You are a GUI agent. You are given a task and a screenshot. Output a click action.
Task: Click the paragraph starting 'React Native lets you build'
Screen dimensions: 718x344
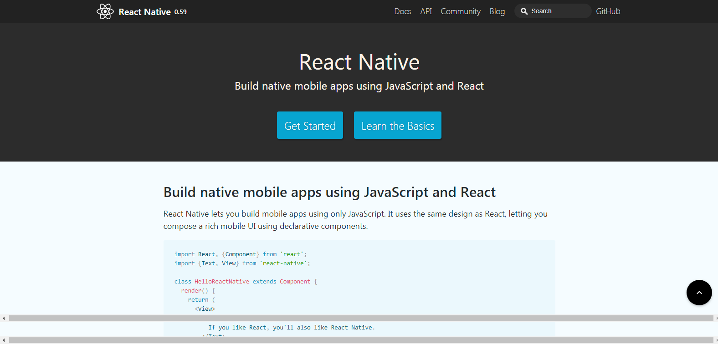[x=355, y=220]
